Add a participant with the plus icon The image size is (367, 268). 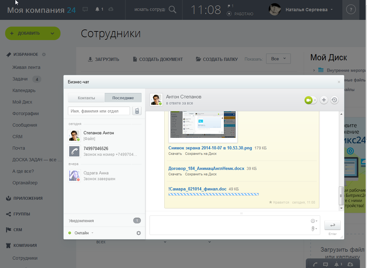(x=324, y=100)
